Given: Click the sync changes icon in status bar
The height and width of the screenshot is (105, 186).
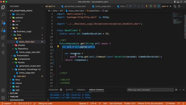Looking at the screenshot, I should pyautogui.click(x=15, y=104).
